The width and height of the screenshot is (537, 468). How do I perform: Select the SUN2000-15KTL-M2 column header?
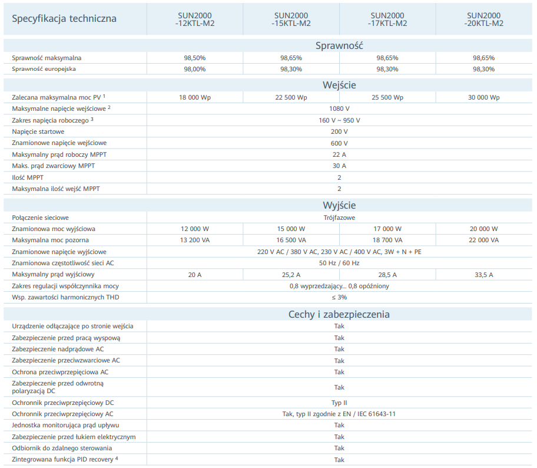[x=292, y=19]
